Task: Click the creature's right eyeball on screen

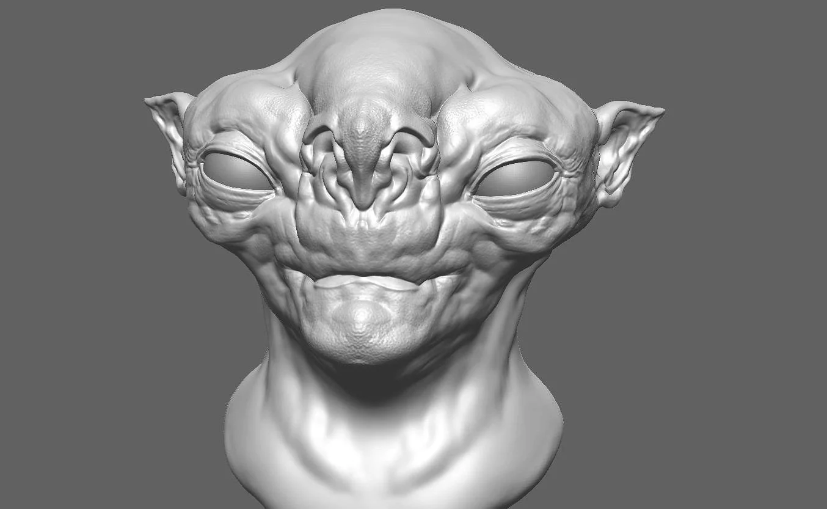Action: [x=516, y=178]
